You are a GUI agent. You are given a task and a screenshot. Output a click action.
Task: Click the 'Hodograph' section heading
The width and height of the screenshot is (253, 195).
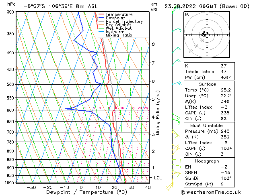tap(207, 161)
